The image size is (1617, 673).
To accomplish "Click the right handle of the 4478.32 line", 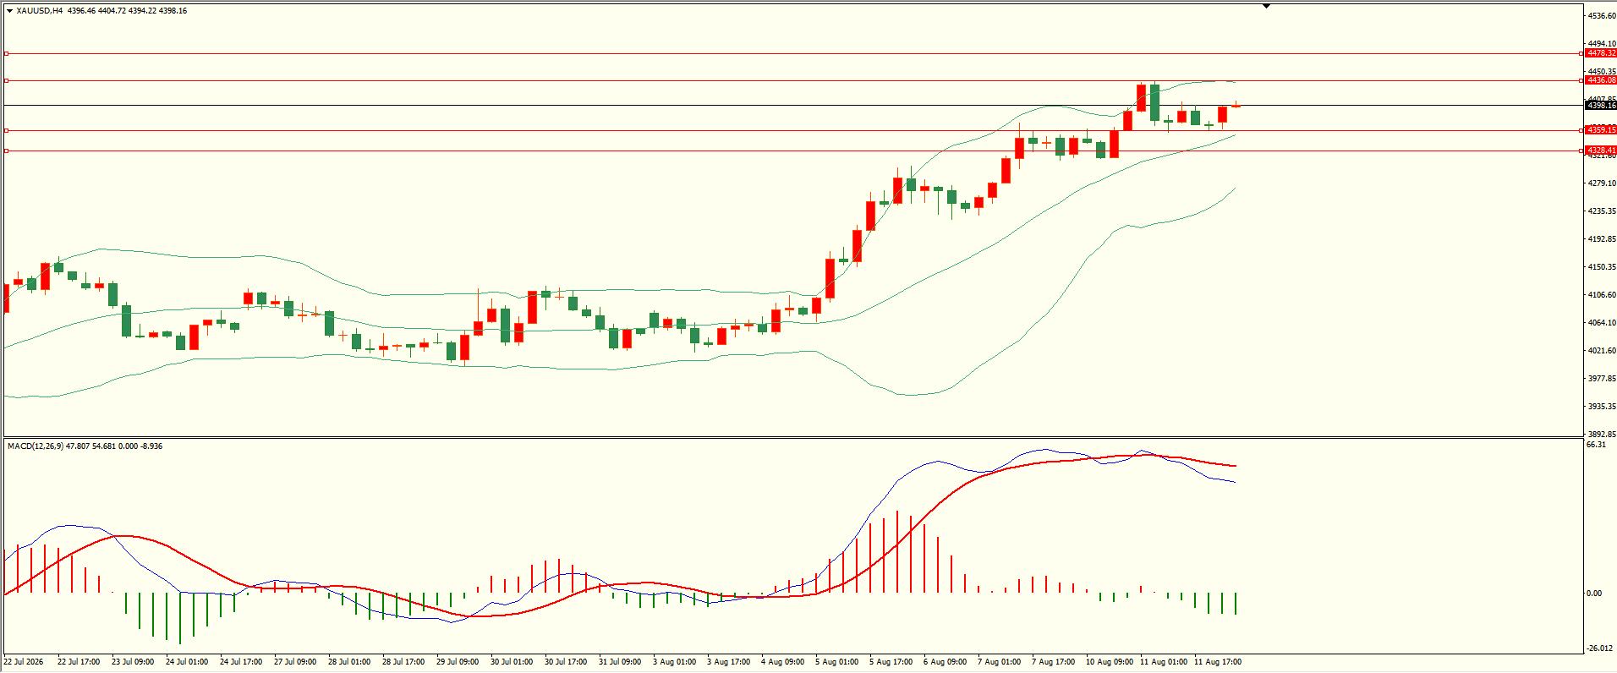I will coord(1581,53).
